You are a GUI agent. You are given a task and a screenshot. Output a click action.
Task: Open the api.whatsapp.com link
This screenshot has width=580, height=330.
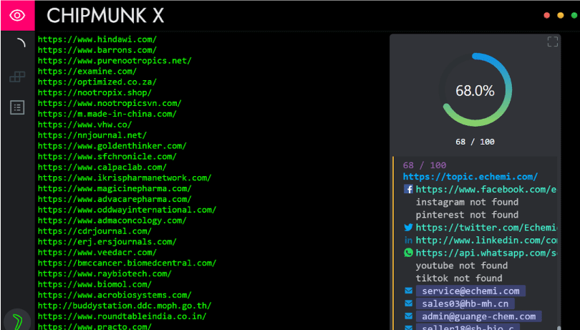(x=486, y=253)
